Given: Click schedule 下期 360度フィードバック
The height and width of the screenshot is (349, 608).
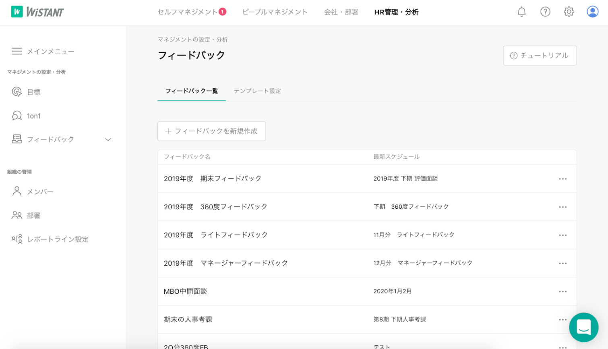Looking at the screenshot, I should pyautogui.click(x=411, y=207).
